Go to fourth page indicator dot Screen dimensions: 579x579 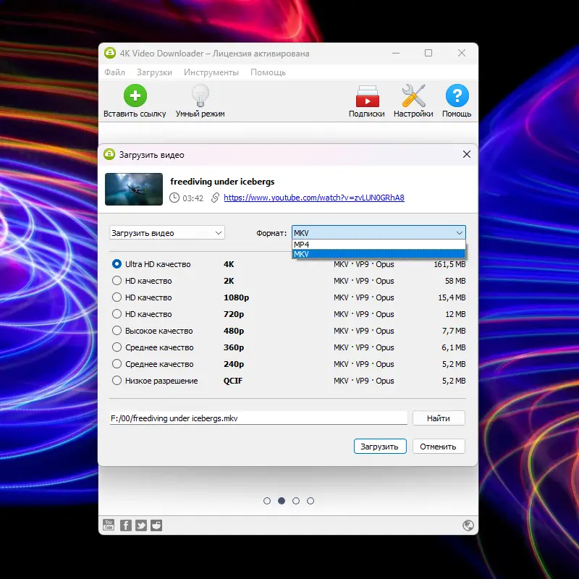click(310, 501)
